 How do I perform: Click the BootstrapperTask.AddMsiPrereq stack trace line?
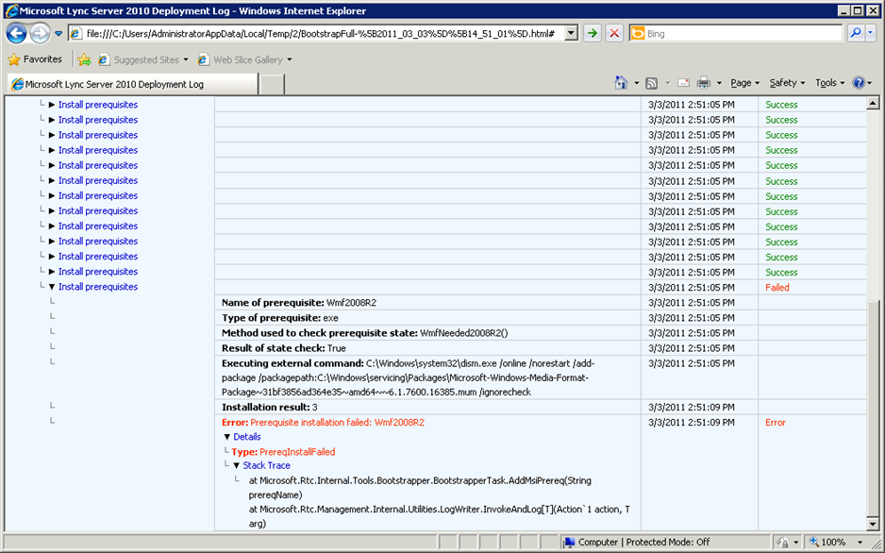coord(420,488)
